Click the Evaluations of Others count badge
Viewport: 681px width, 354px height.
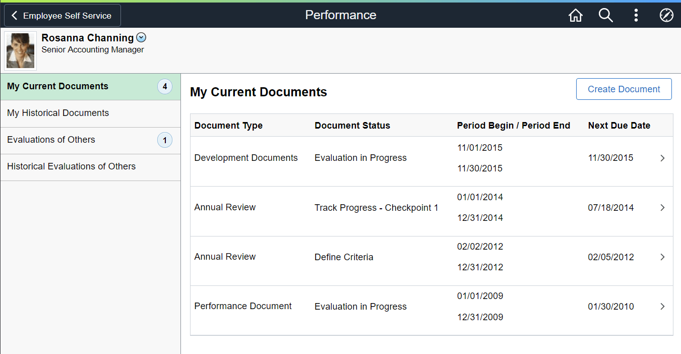[x=165, y=140]
